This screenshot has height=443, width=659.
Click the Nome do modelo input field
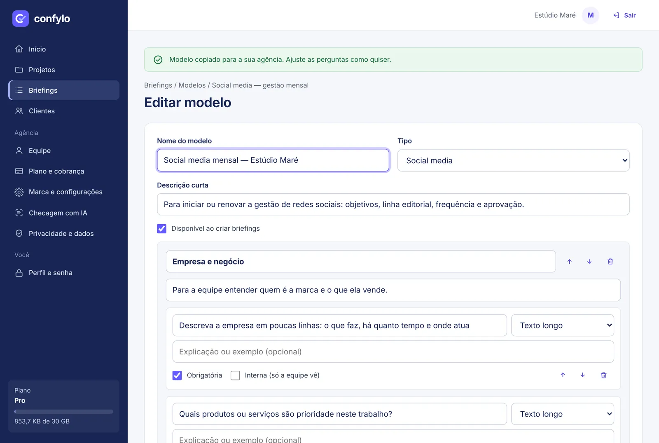click(x=273, y=160)
